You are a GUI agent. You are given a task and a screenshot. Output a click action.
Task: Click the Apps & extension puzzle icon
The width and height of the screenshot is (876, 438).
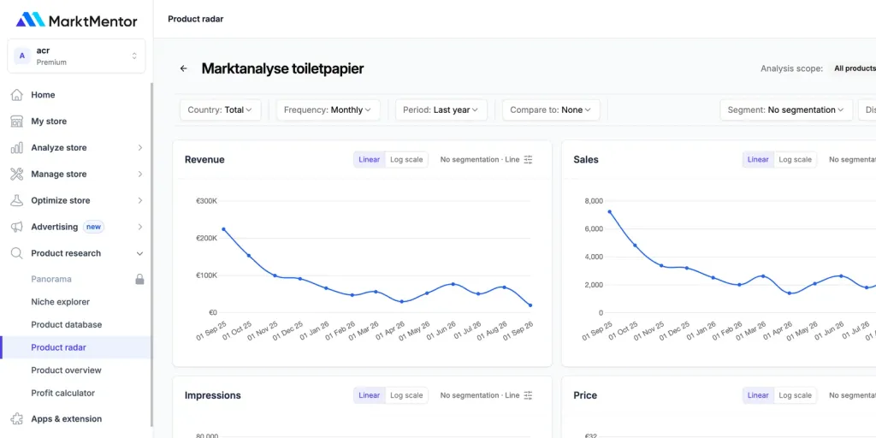(17, 418)
